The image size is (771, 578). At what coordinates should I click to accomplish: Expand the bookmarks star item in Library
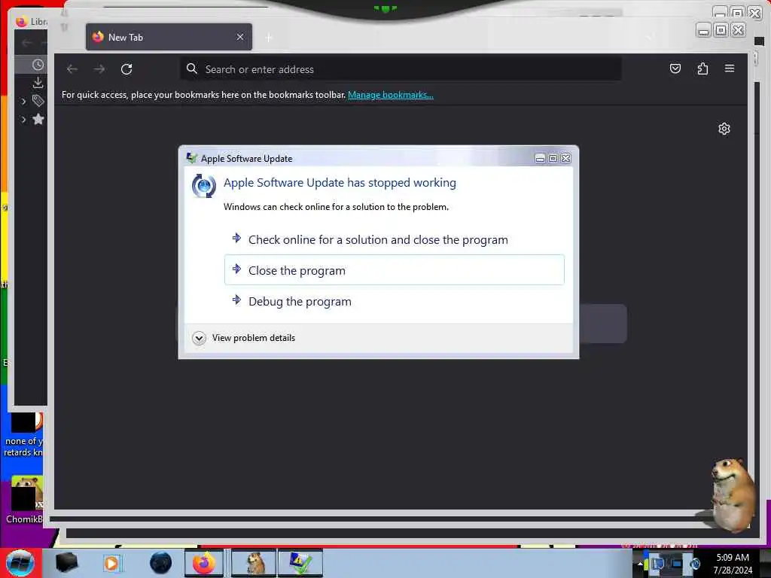[23, 120]
